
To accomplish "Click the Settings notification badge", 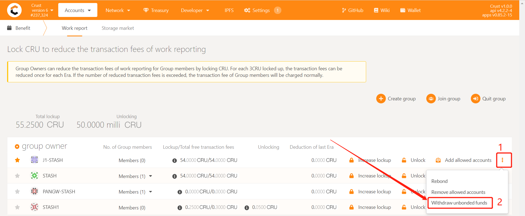I will point(278,10).
